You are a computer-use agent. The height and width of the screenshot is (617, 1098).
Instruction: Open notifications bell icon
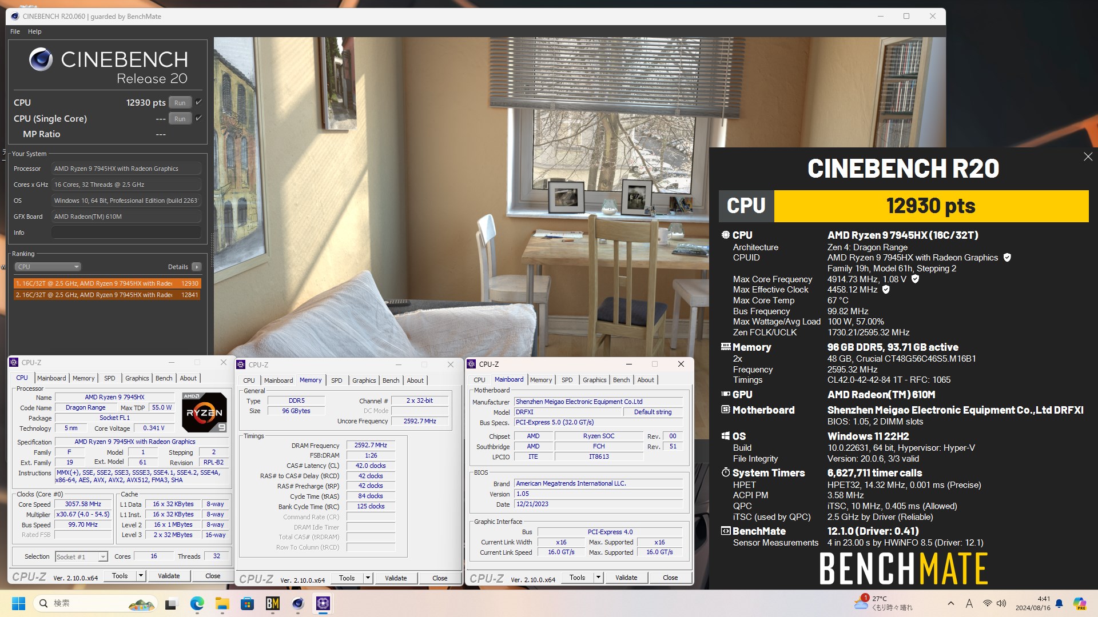[1059, 603]
